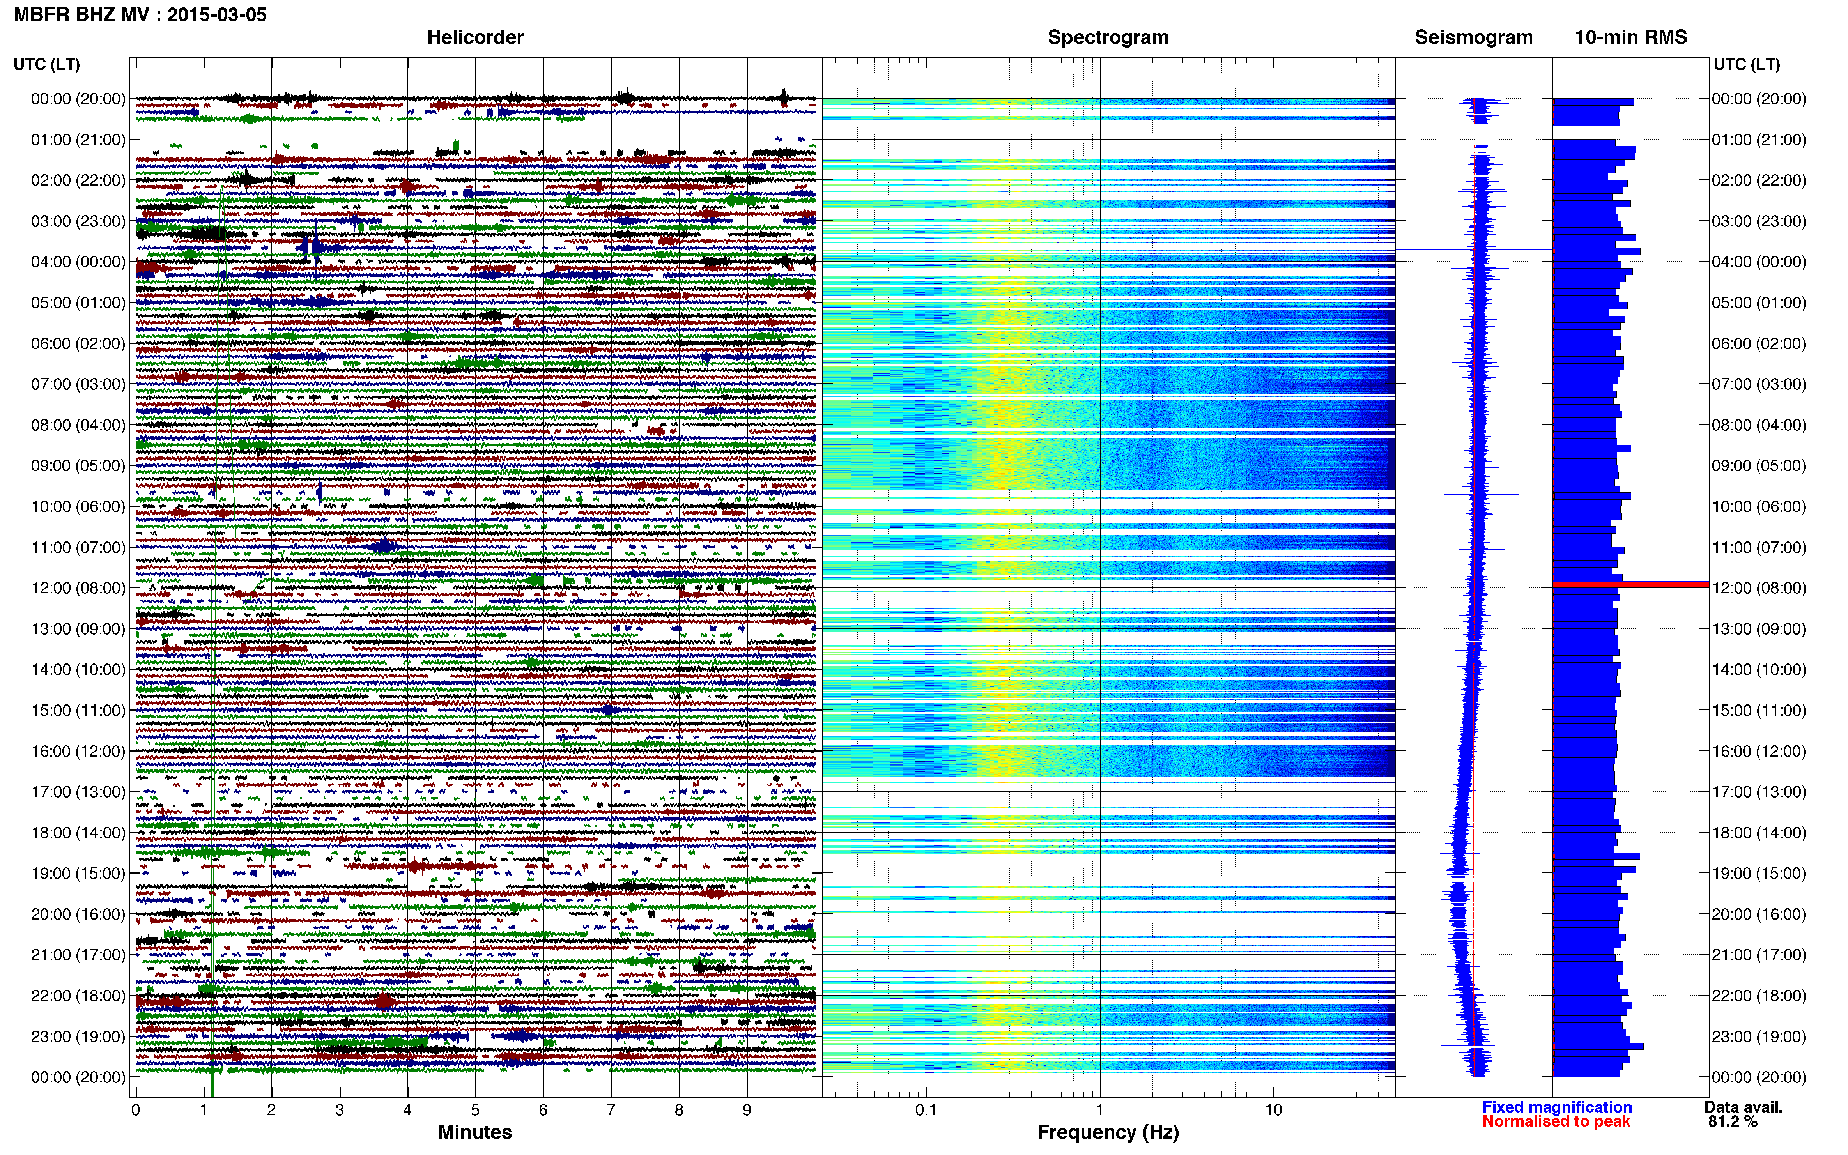Click the title 'MBFR BHZ MV : 2015-03-05'

coord(140,14)
